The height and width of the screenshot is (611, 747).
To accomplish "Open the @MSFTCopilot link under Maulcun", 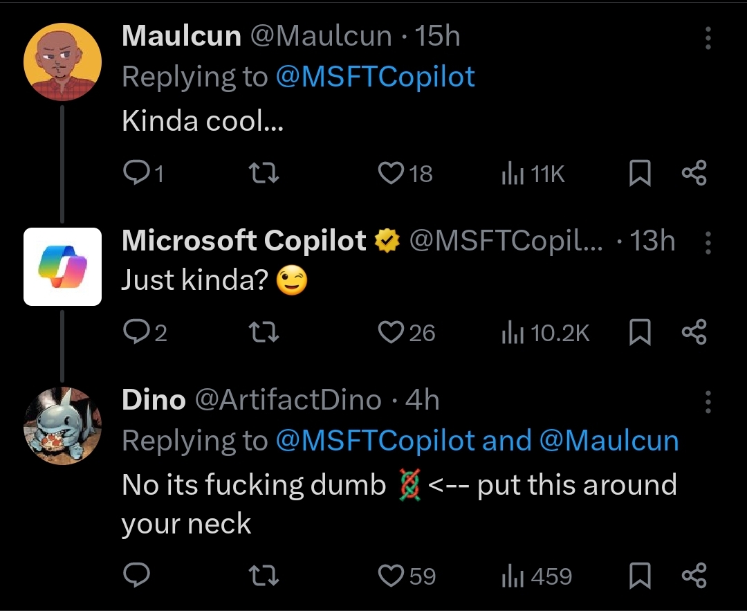I will pyautogui.click(x=376, y=77).
